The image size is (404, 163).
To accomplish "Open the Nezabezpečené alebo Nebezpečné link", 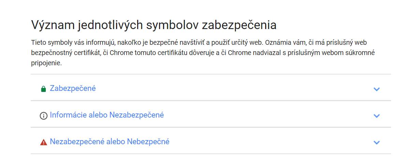I will point(110,141).
